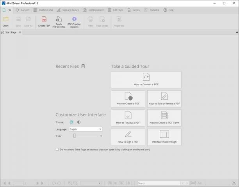Jump to previous search result arrow

[183, 183]
